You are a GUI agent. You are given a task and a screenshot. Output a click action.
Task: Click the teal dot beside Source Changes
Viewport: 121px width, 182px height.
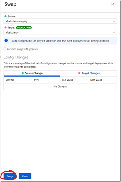coord(23,73)
